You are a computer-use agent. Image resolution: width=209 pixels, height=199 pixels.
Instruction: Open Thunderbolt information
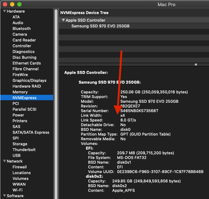tap(24, 150)
